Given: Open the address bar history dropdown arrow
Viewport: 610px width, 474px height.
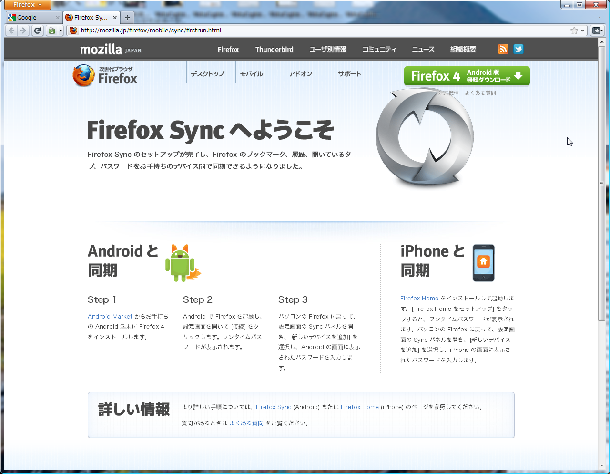Looking at the screenshot, I should (x=583, y=31).
